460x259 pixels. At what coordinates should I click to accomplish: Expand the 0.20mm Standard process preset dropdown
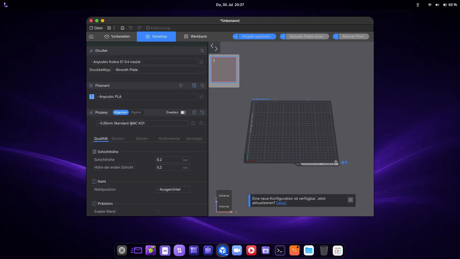coord(142,123)
